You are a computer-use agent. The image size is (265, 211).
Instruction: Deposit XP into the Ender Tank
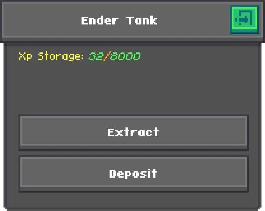[x=134, y=174]
